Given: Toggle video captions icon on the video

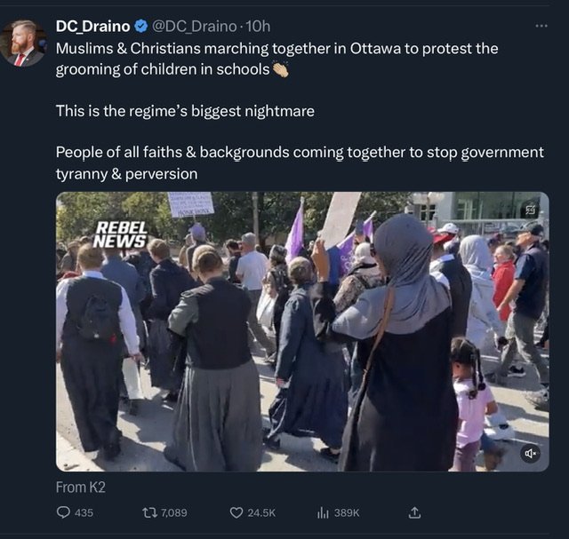Looking at the screenshot, I should 530,210.
